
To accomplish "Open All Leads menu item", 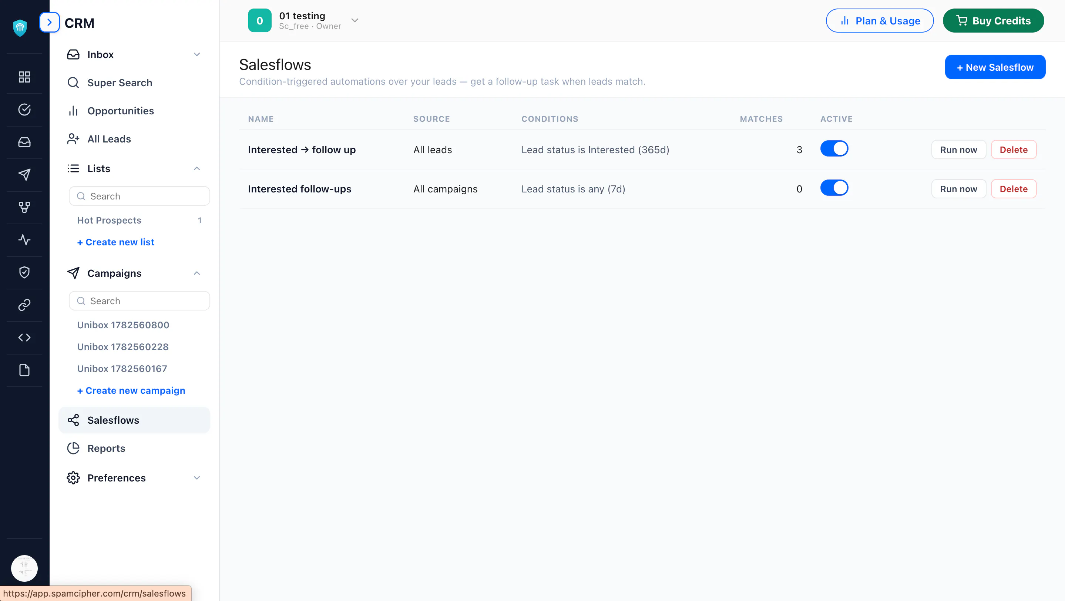I will pos(134,139).
